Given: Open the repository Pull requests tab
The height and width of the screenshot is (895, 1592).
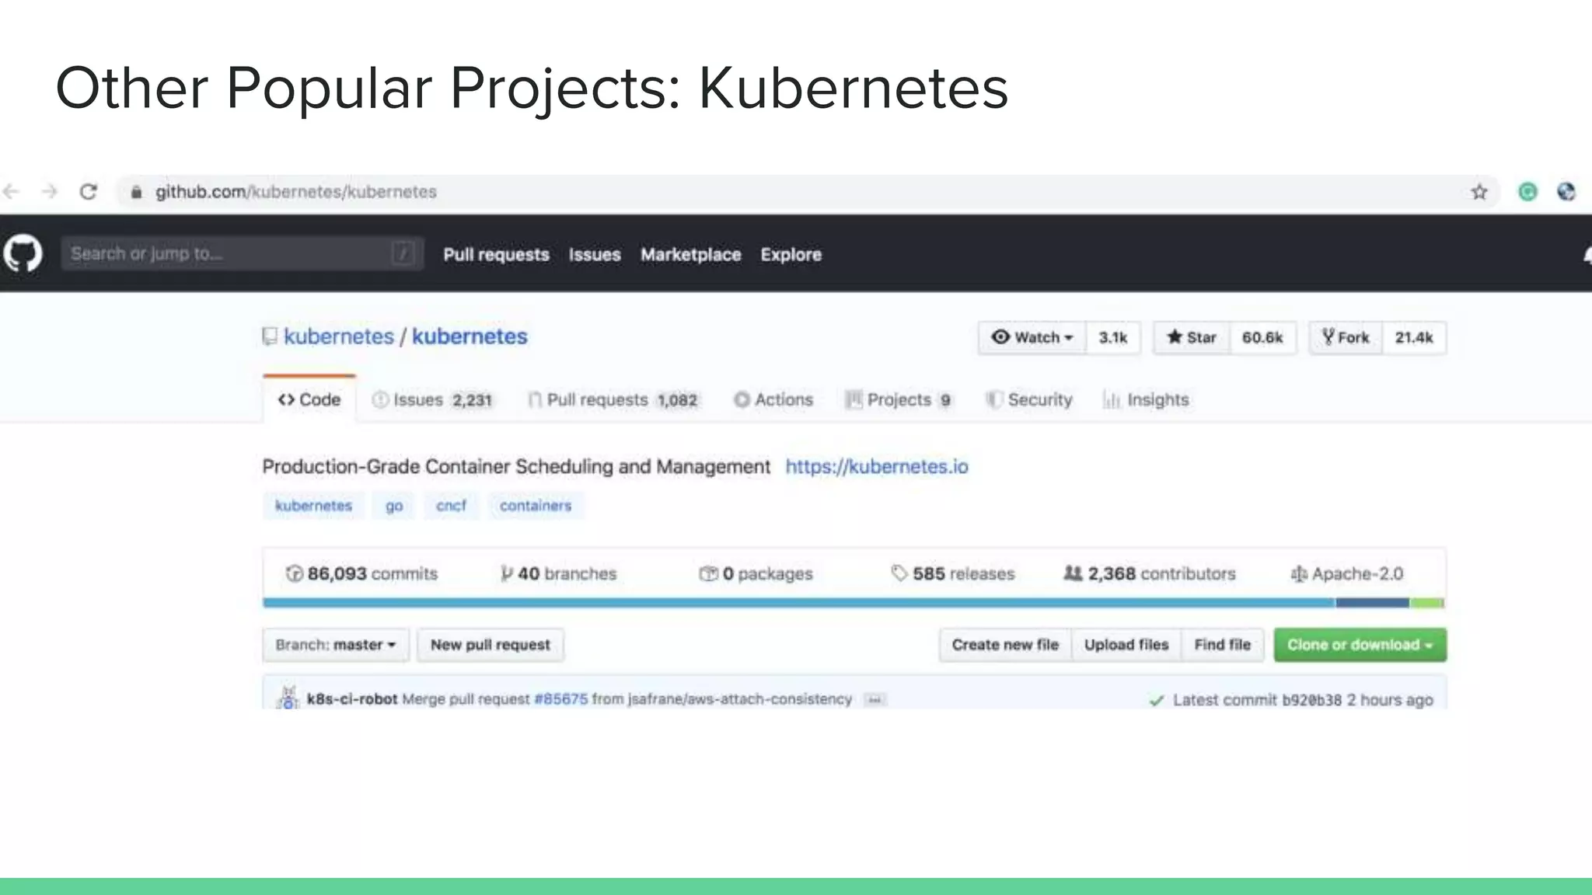Looking at the screenshot, I should coord(613,399).
